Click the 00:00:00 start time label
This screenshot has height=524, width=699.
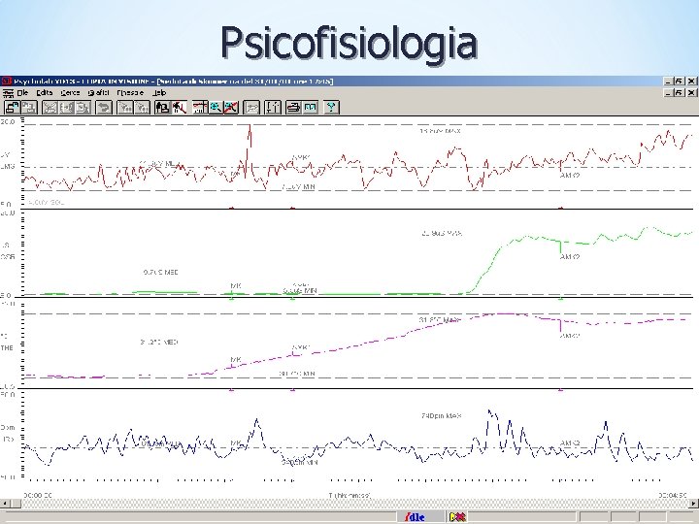38,496
